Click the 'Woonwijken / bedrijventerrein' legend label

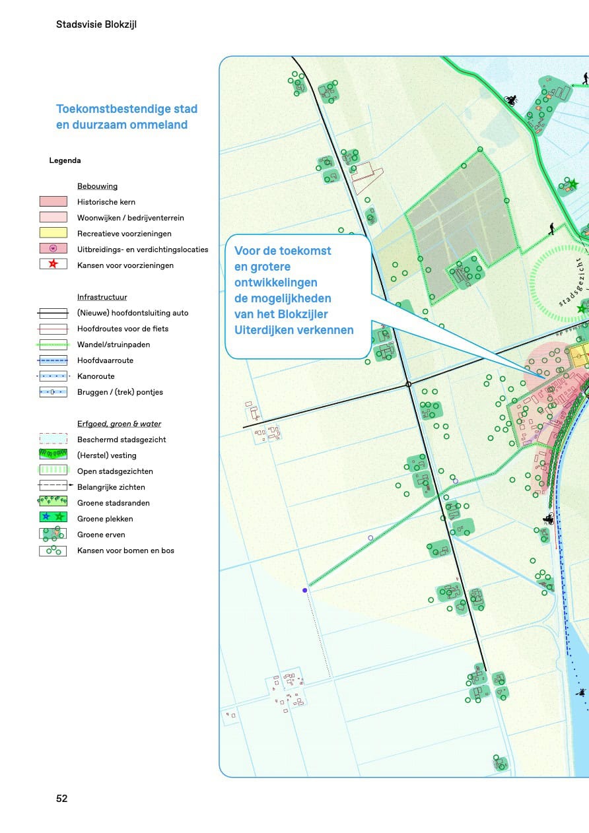pyautogui.click(x=131, y=218)
